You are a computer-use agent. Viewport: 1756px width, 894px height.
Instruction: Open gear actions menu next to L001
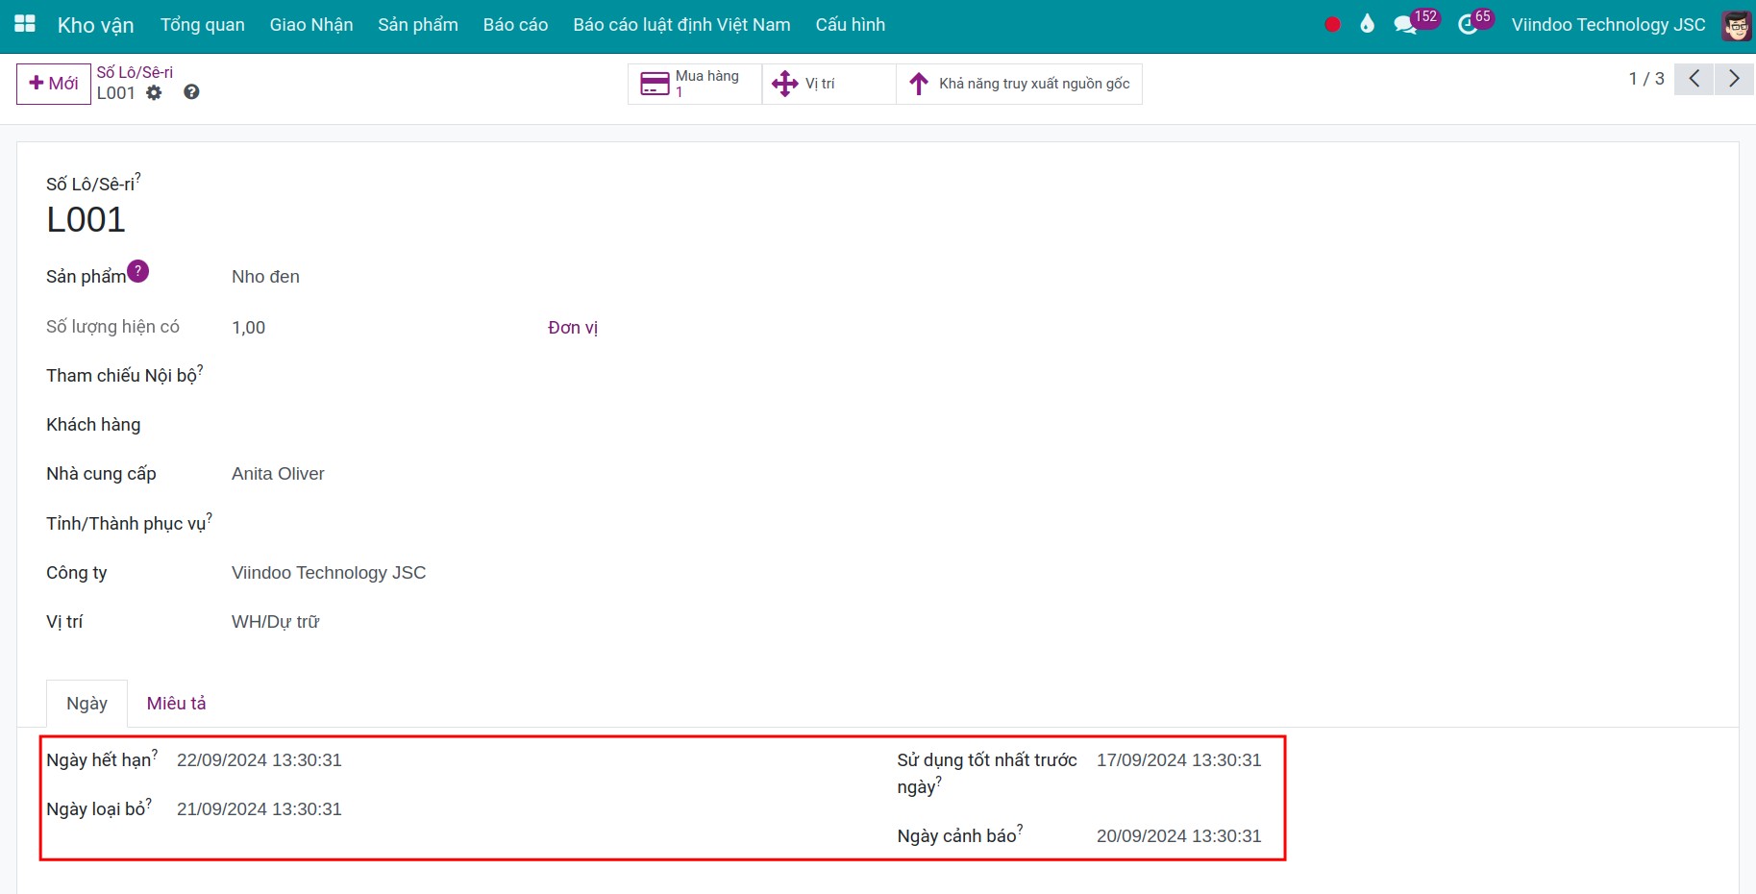pyautogui.click(x=154, y=93)
